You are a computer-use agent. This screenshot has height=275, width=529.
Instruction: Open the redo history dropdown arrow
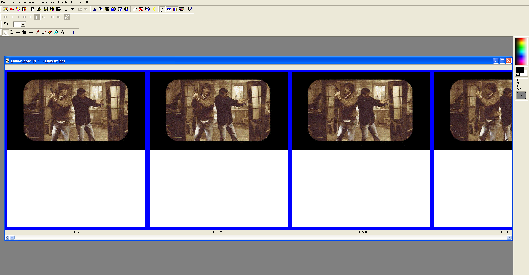[x=86, y=9]
